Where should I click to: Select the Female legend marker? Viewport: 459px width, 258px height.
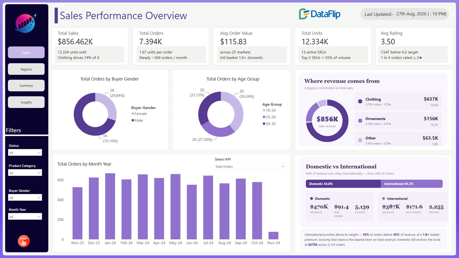[133, 114]
